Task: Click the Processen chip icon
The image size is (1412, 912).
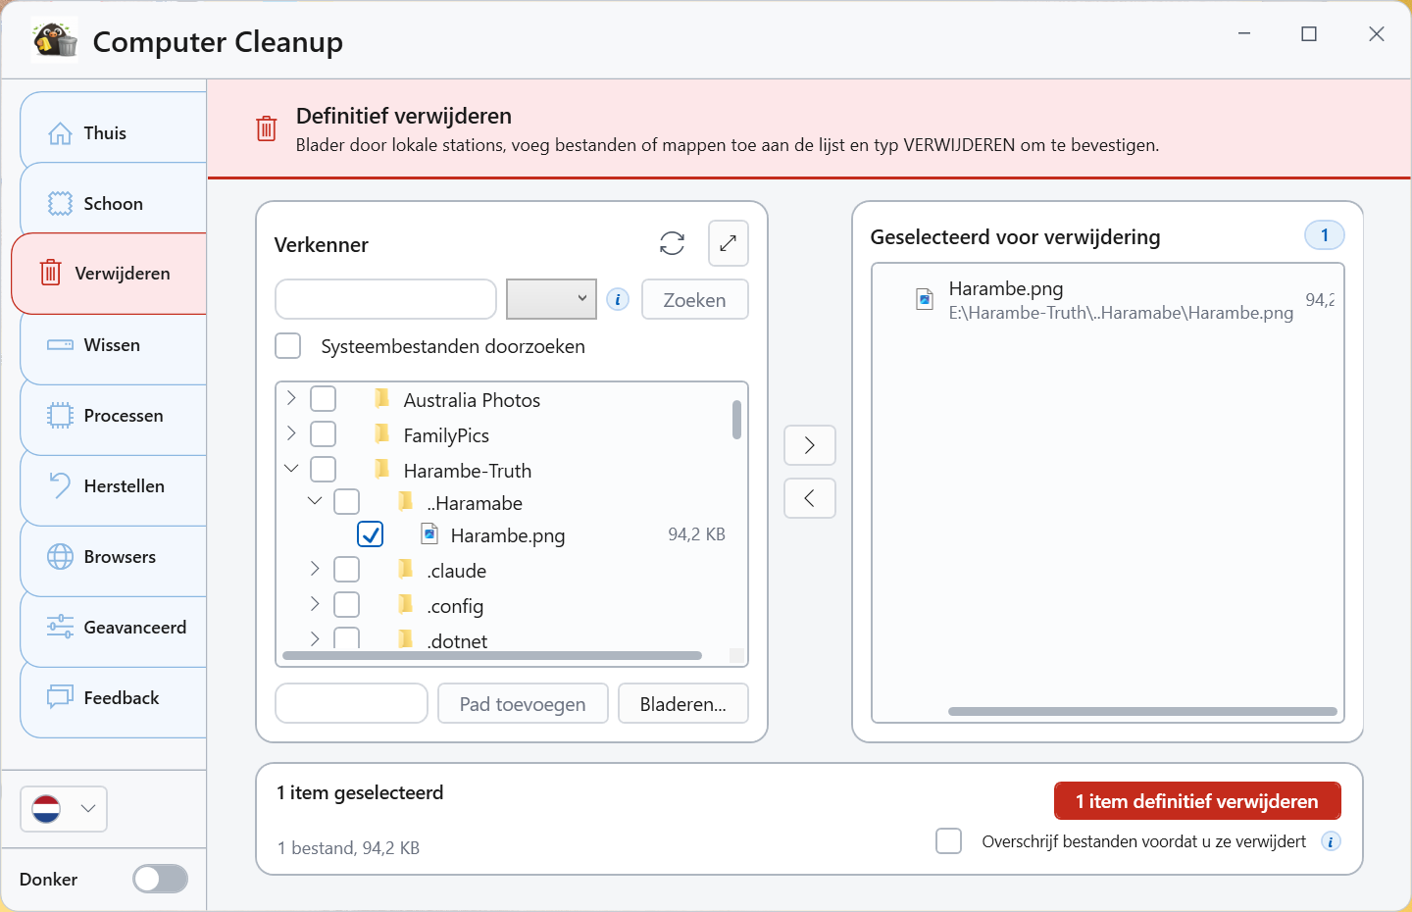Action: coord(60,416)
